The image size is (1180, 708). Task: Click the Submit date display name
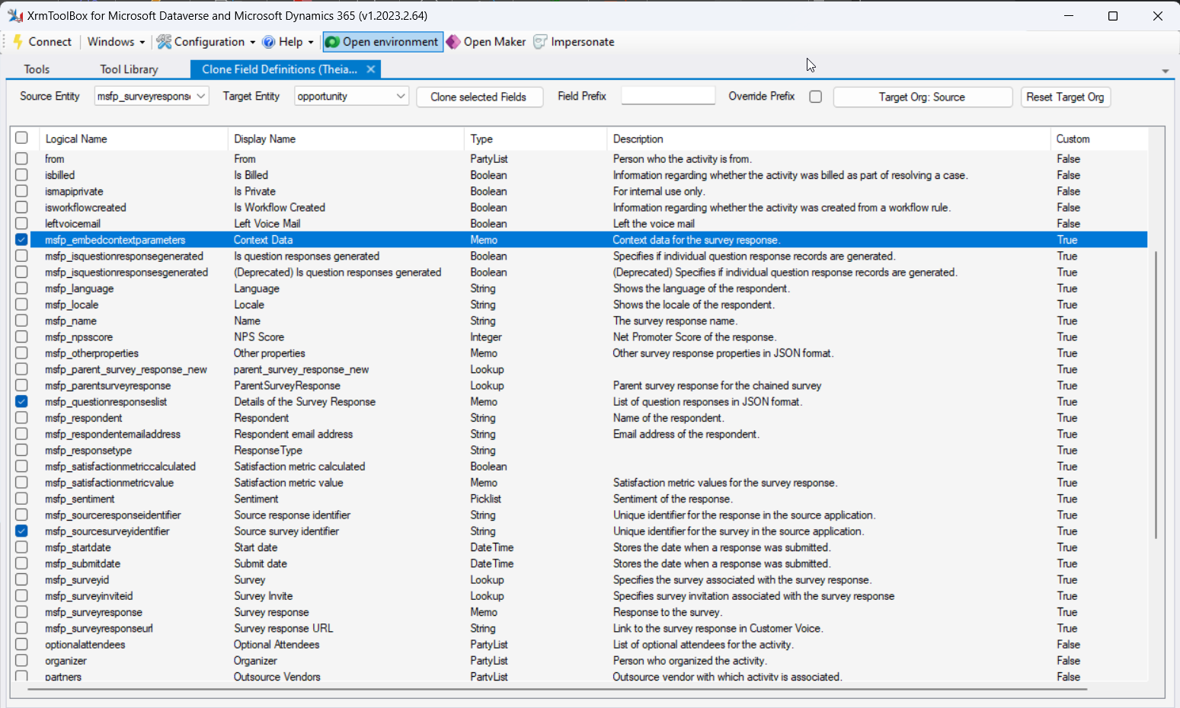[261, 563]
